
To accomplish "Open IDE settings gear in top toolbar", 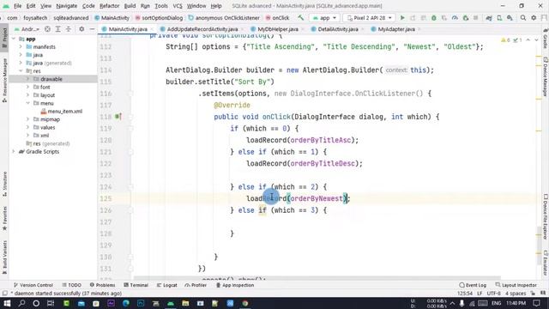I will click(534, 18).
